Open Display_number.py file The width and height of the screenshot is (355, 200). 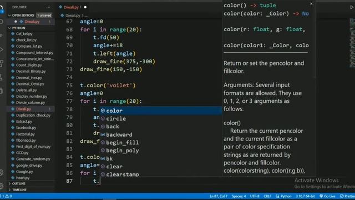[x=31, y=96]
